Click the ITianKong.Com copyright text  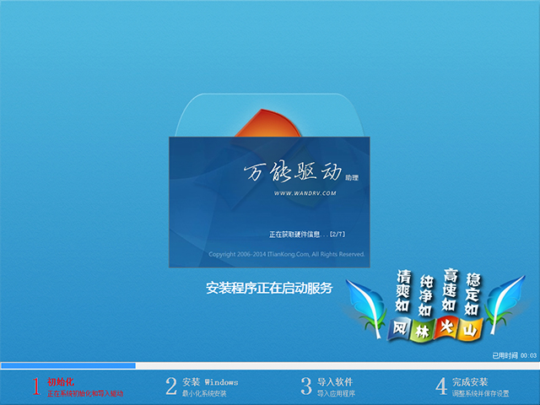pyautogui.click(x=286, y=254)
